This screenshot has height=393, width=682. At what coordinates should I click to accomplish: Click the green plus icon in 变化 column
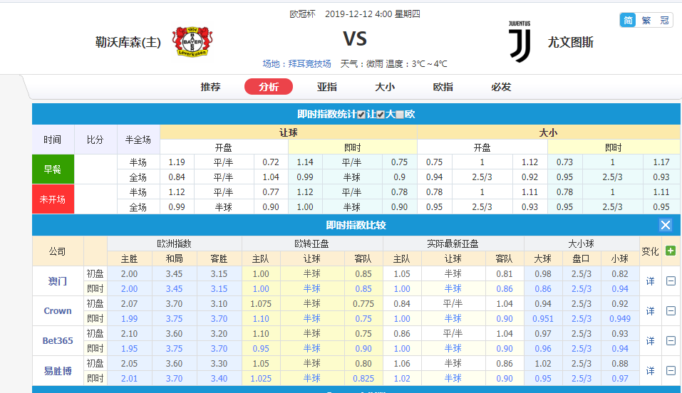671,251
